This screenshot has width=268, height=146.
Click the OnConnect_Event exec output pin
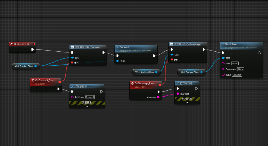tap(58, 89)
